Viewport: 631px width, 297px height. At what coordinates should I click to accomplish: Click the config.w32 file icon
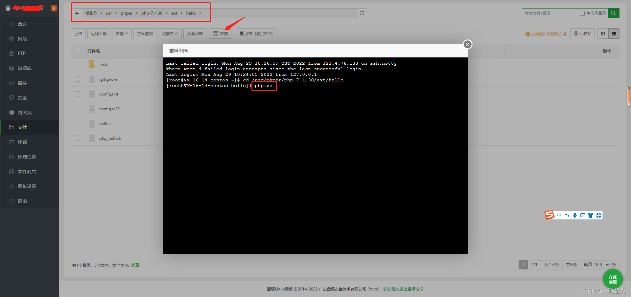[92, 109]
